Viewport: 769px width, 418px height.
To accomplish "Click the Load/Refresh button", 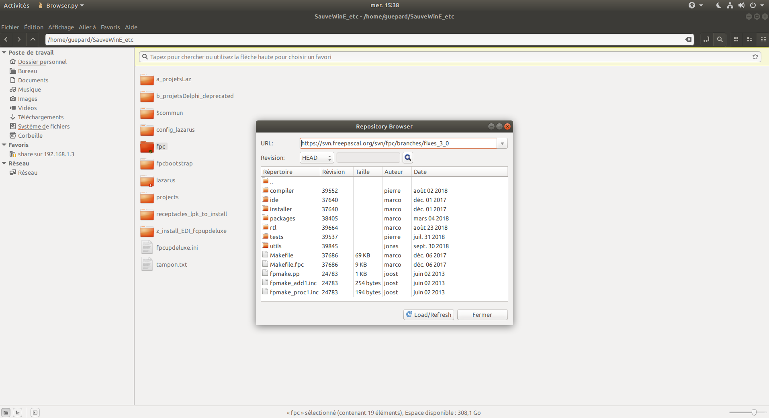I will (x=429, y=315).
